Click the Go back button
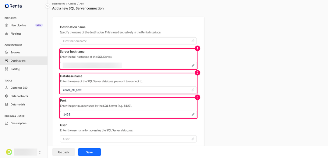Image resolution: width=329 pixels, height=158 pixels. click(x=64, y=152)
